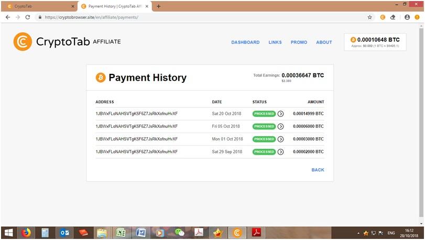The height and width of the screenshot is (240, 425).
Task: Open Calculator from the taskbar
Action: (x=45, y=233)
